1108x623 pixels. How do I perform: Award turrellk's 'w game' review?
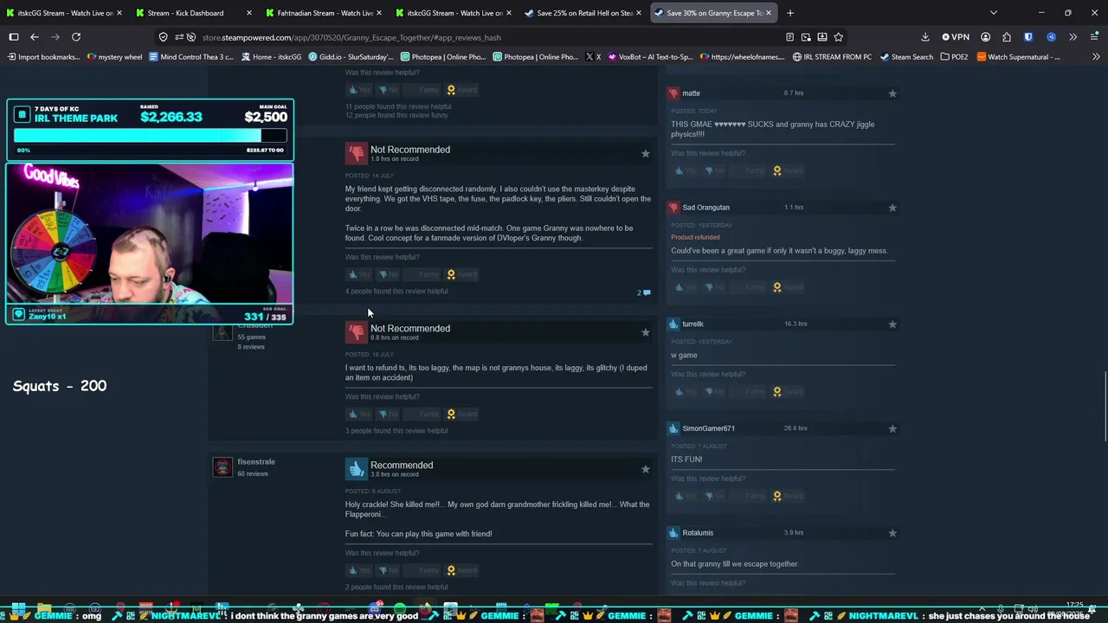point(789,392)
